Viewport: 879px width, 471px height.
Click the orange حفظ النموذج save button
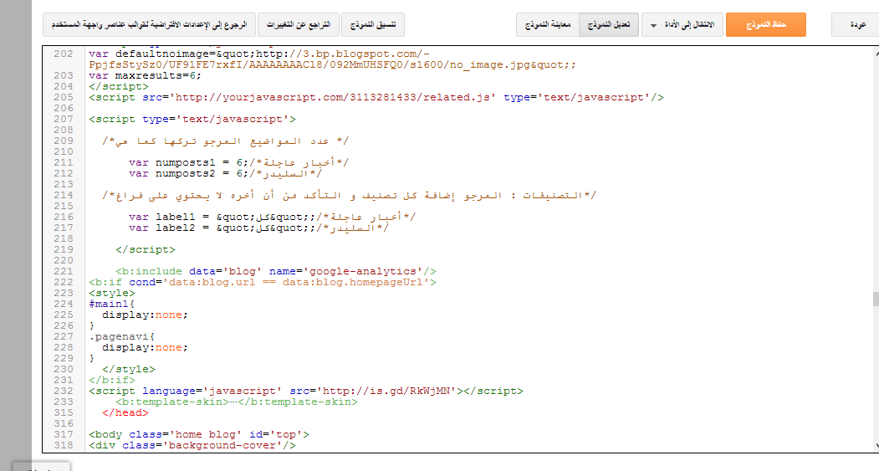pyautogui.click(x=766, y=24)
